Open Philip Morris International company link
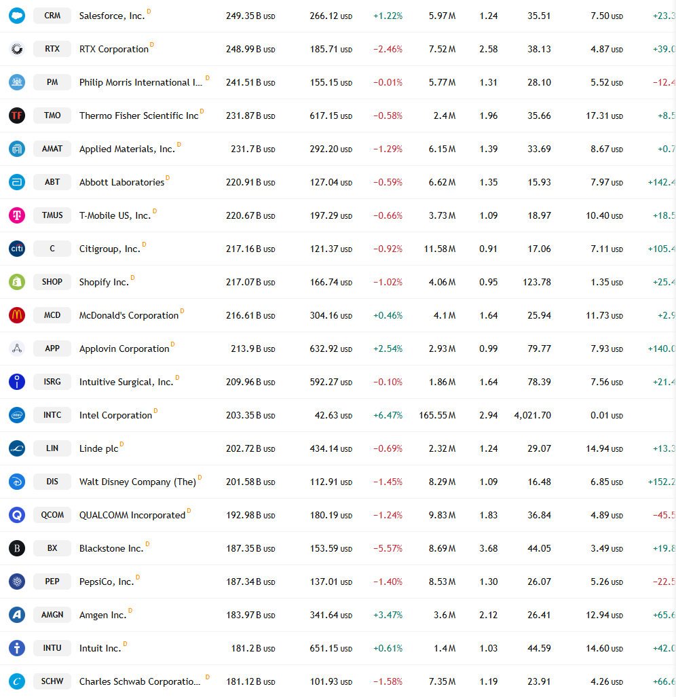Screen dimensions: 676x697 [140, 83]
